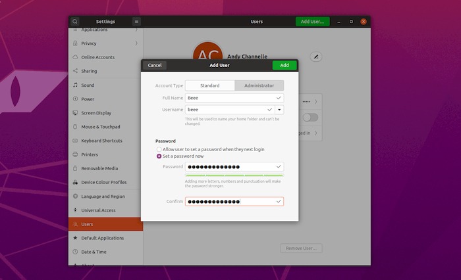Click the Sound speaker icon in sidebar
Screen dimensions: 461x280
(x=76, y=85)
